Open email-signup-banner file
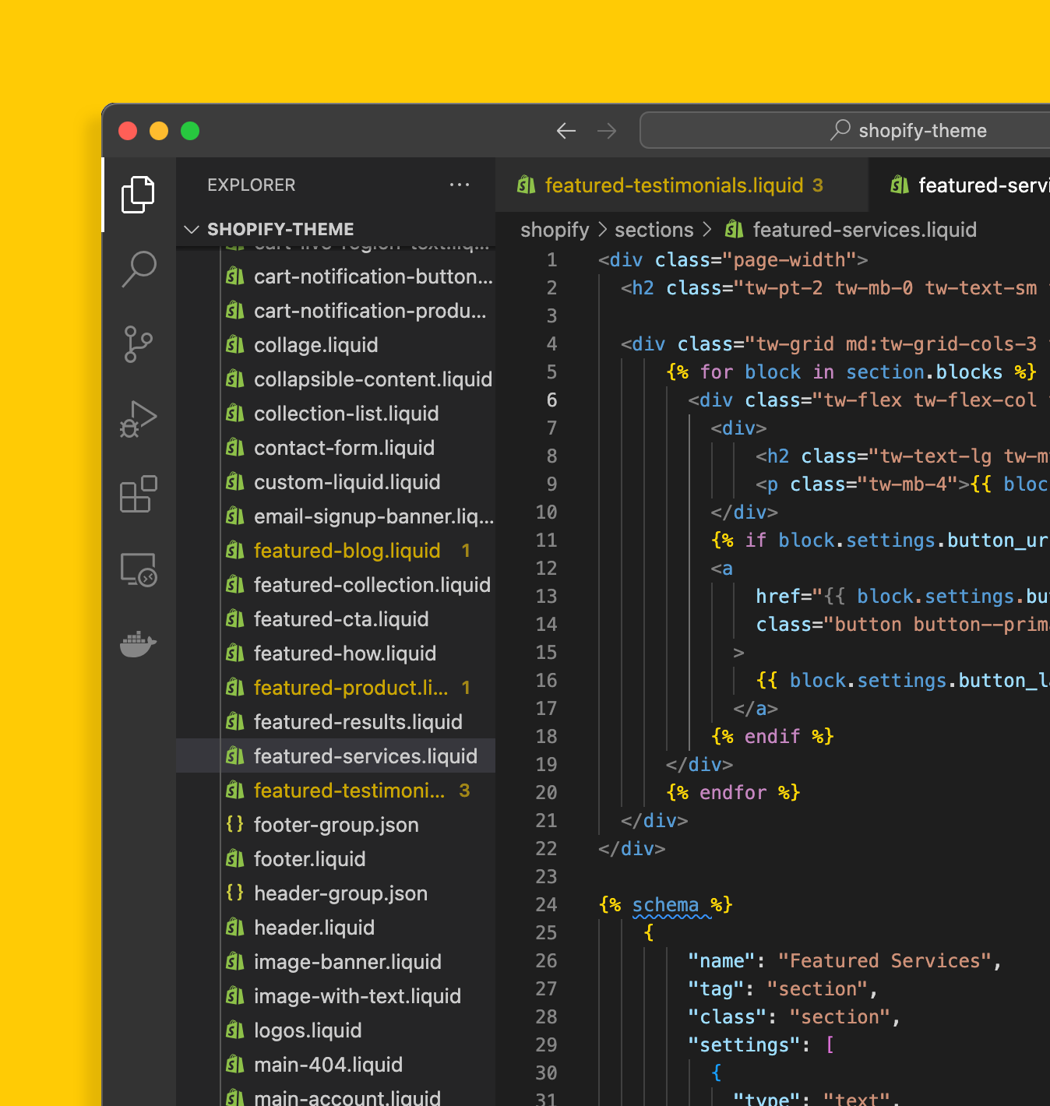The height and width of the screenshot is (1106, 1050). (x=336, y=516)
